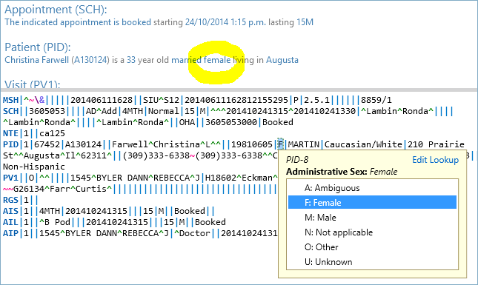Select A: Ambiguous in sex list
The height and width of the screenshot is (285, 478).
(x=373, y=188)
